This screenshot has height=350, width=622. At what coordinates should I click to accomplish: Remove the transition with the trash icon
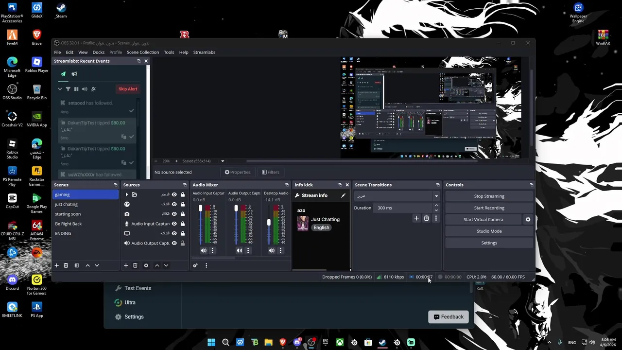[x=426, y=219]
